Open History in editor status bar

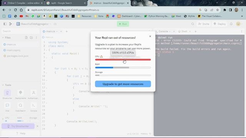click(x=146, y=134)
